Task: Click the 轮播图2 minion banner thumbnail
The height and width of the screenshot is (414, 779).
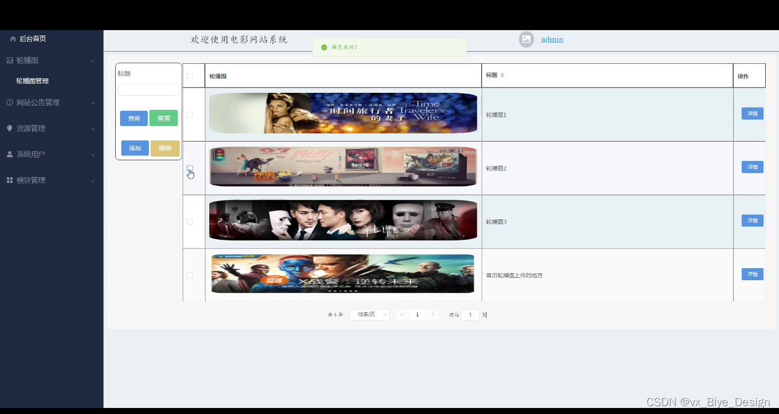Action: 343,167
